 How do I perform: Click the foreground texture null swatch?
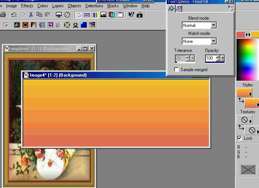[244, 120]
